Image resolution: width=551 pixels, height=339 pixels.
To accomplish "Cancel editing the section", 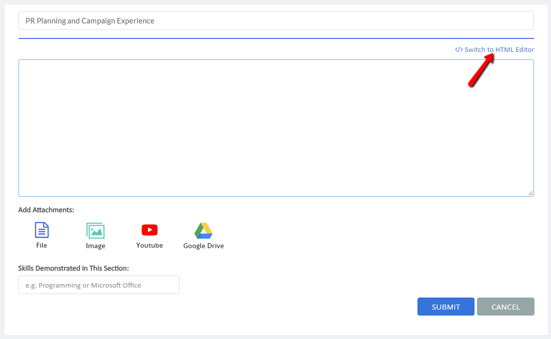I will click(505, 307).
